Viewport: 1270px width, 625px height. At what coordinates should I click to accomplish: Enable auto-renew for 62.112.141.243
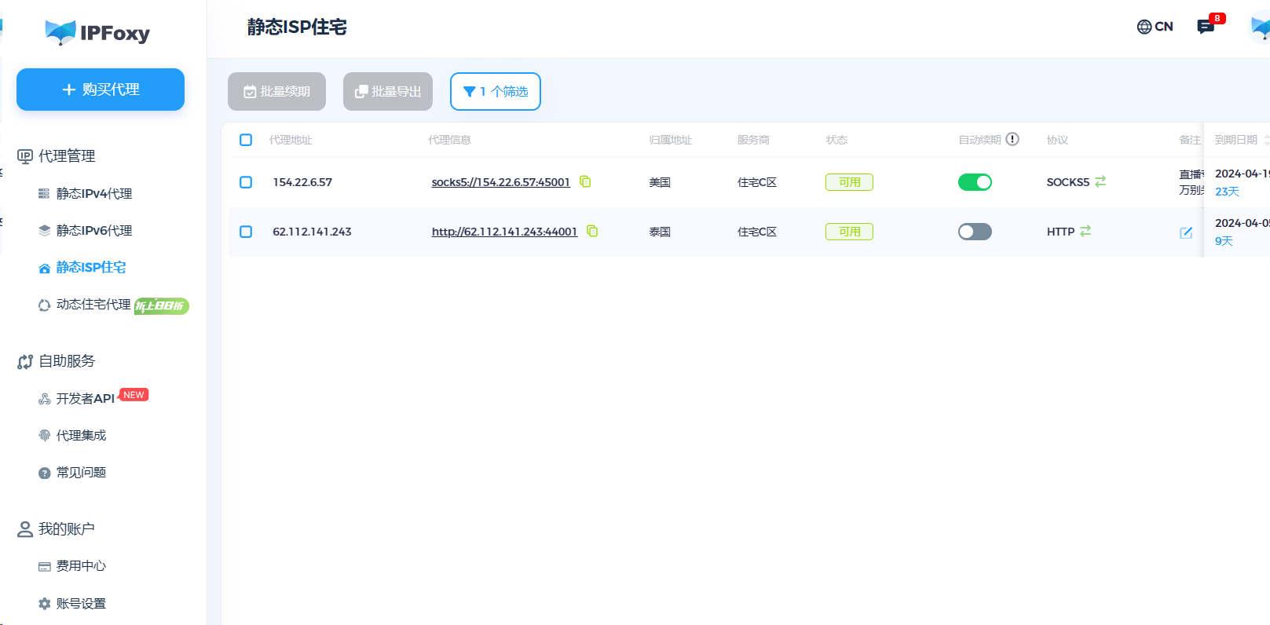[975, 232]
